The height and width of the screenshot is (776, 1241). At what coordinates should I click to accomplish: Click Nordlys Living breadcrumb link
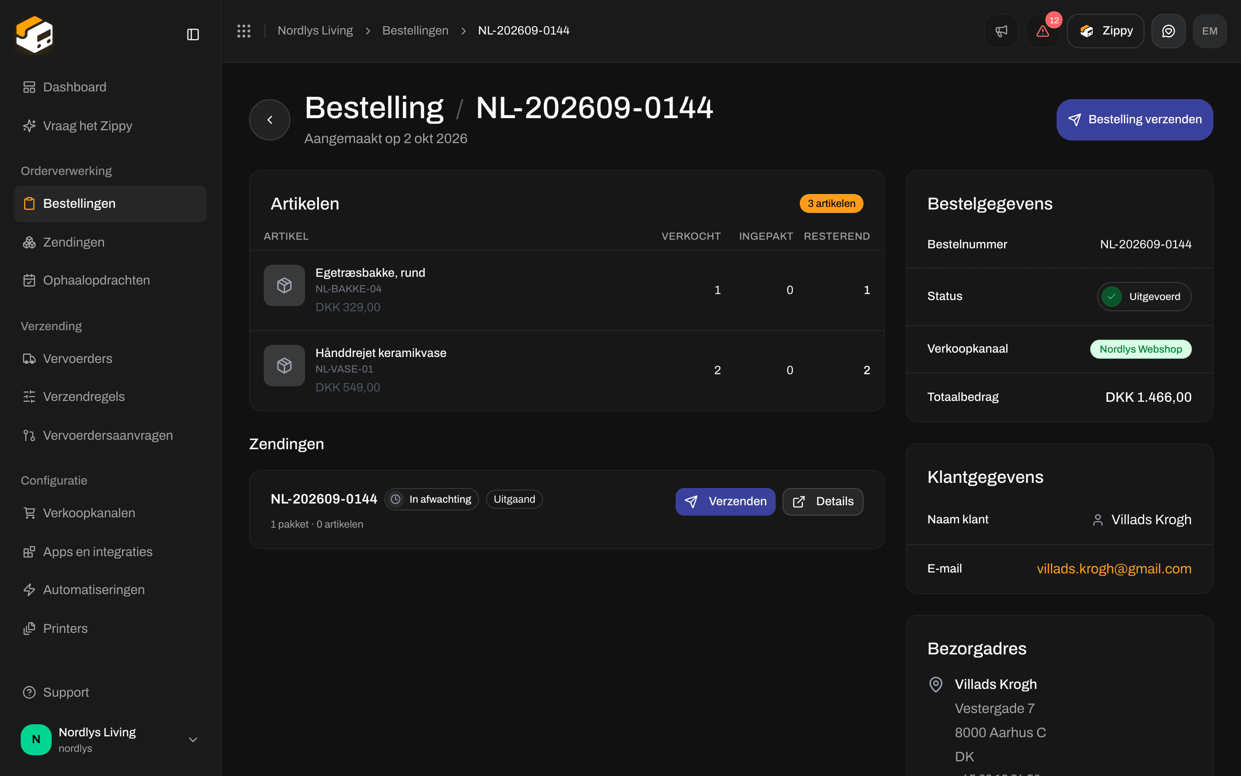(x=315, y=31)
